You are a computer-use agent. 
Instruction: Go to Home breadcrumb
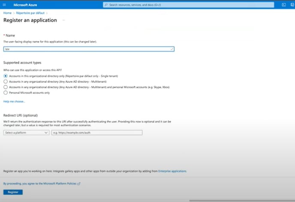coord(7,13)
